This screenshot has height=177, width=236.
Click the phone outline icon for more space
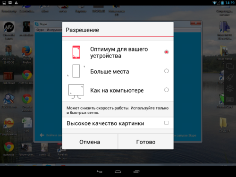(76, 71)
